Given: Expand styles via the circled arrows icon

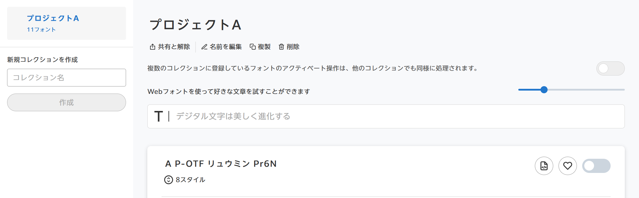Looking at the screenshot, I should tap(169, 180).
